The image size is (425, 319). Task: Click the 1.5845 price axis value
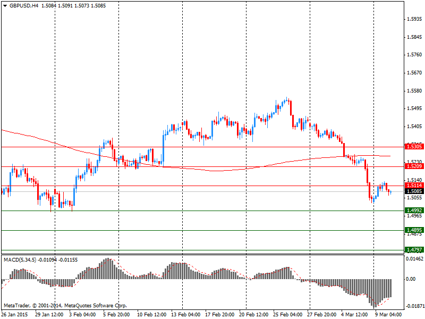click(x=415, y=37)
